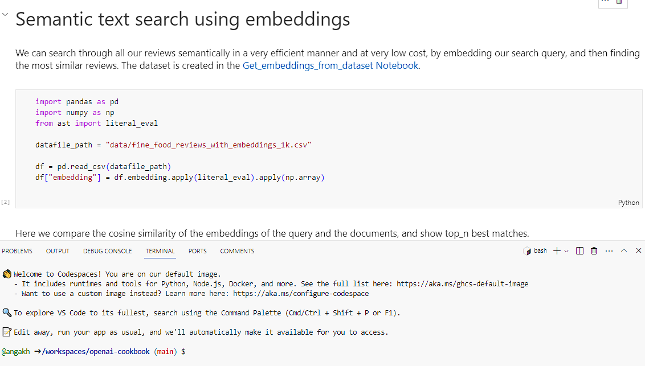Screen dimensions: 645x366
Task: Open the COMMENTS tab
Action: [237, 251]
